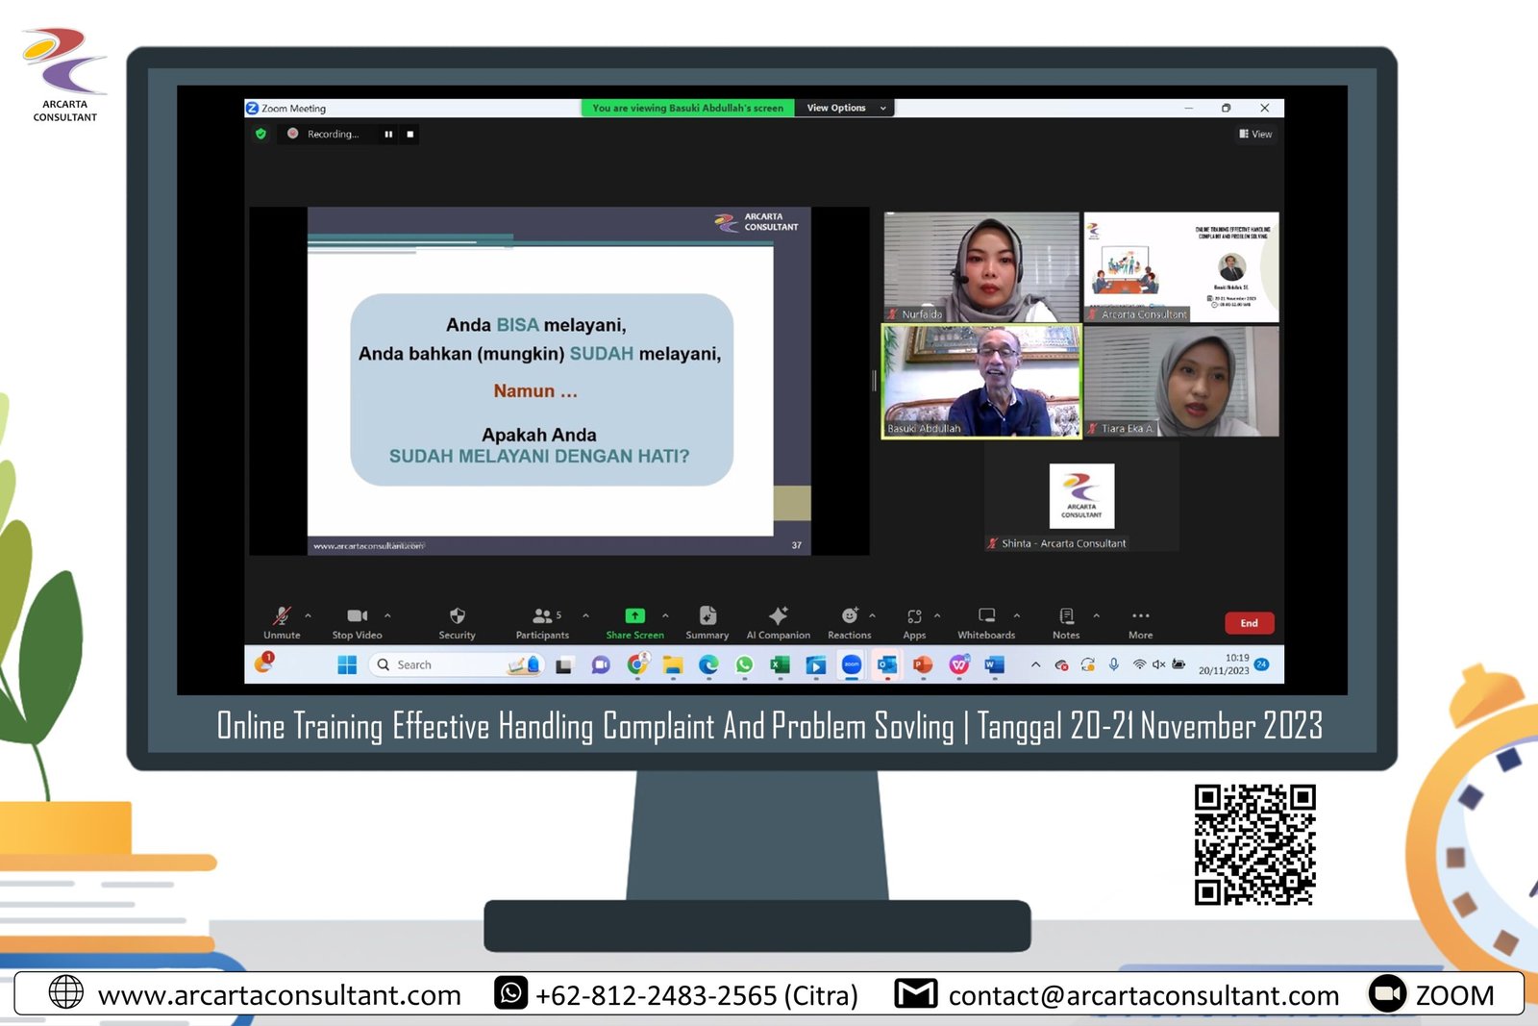The image size is (1538, 1026).
Task: Open the More menu in toolbar
Action: 1140,616
